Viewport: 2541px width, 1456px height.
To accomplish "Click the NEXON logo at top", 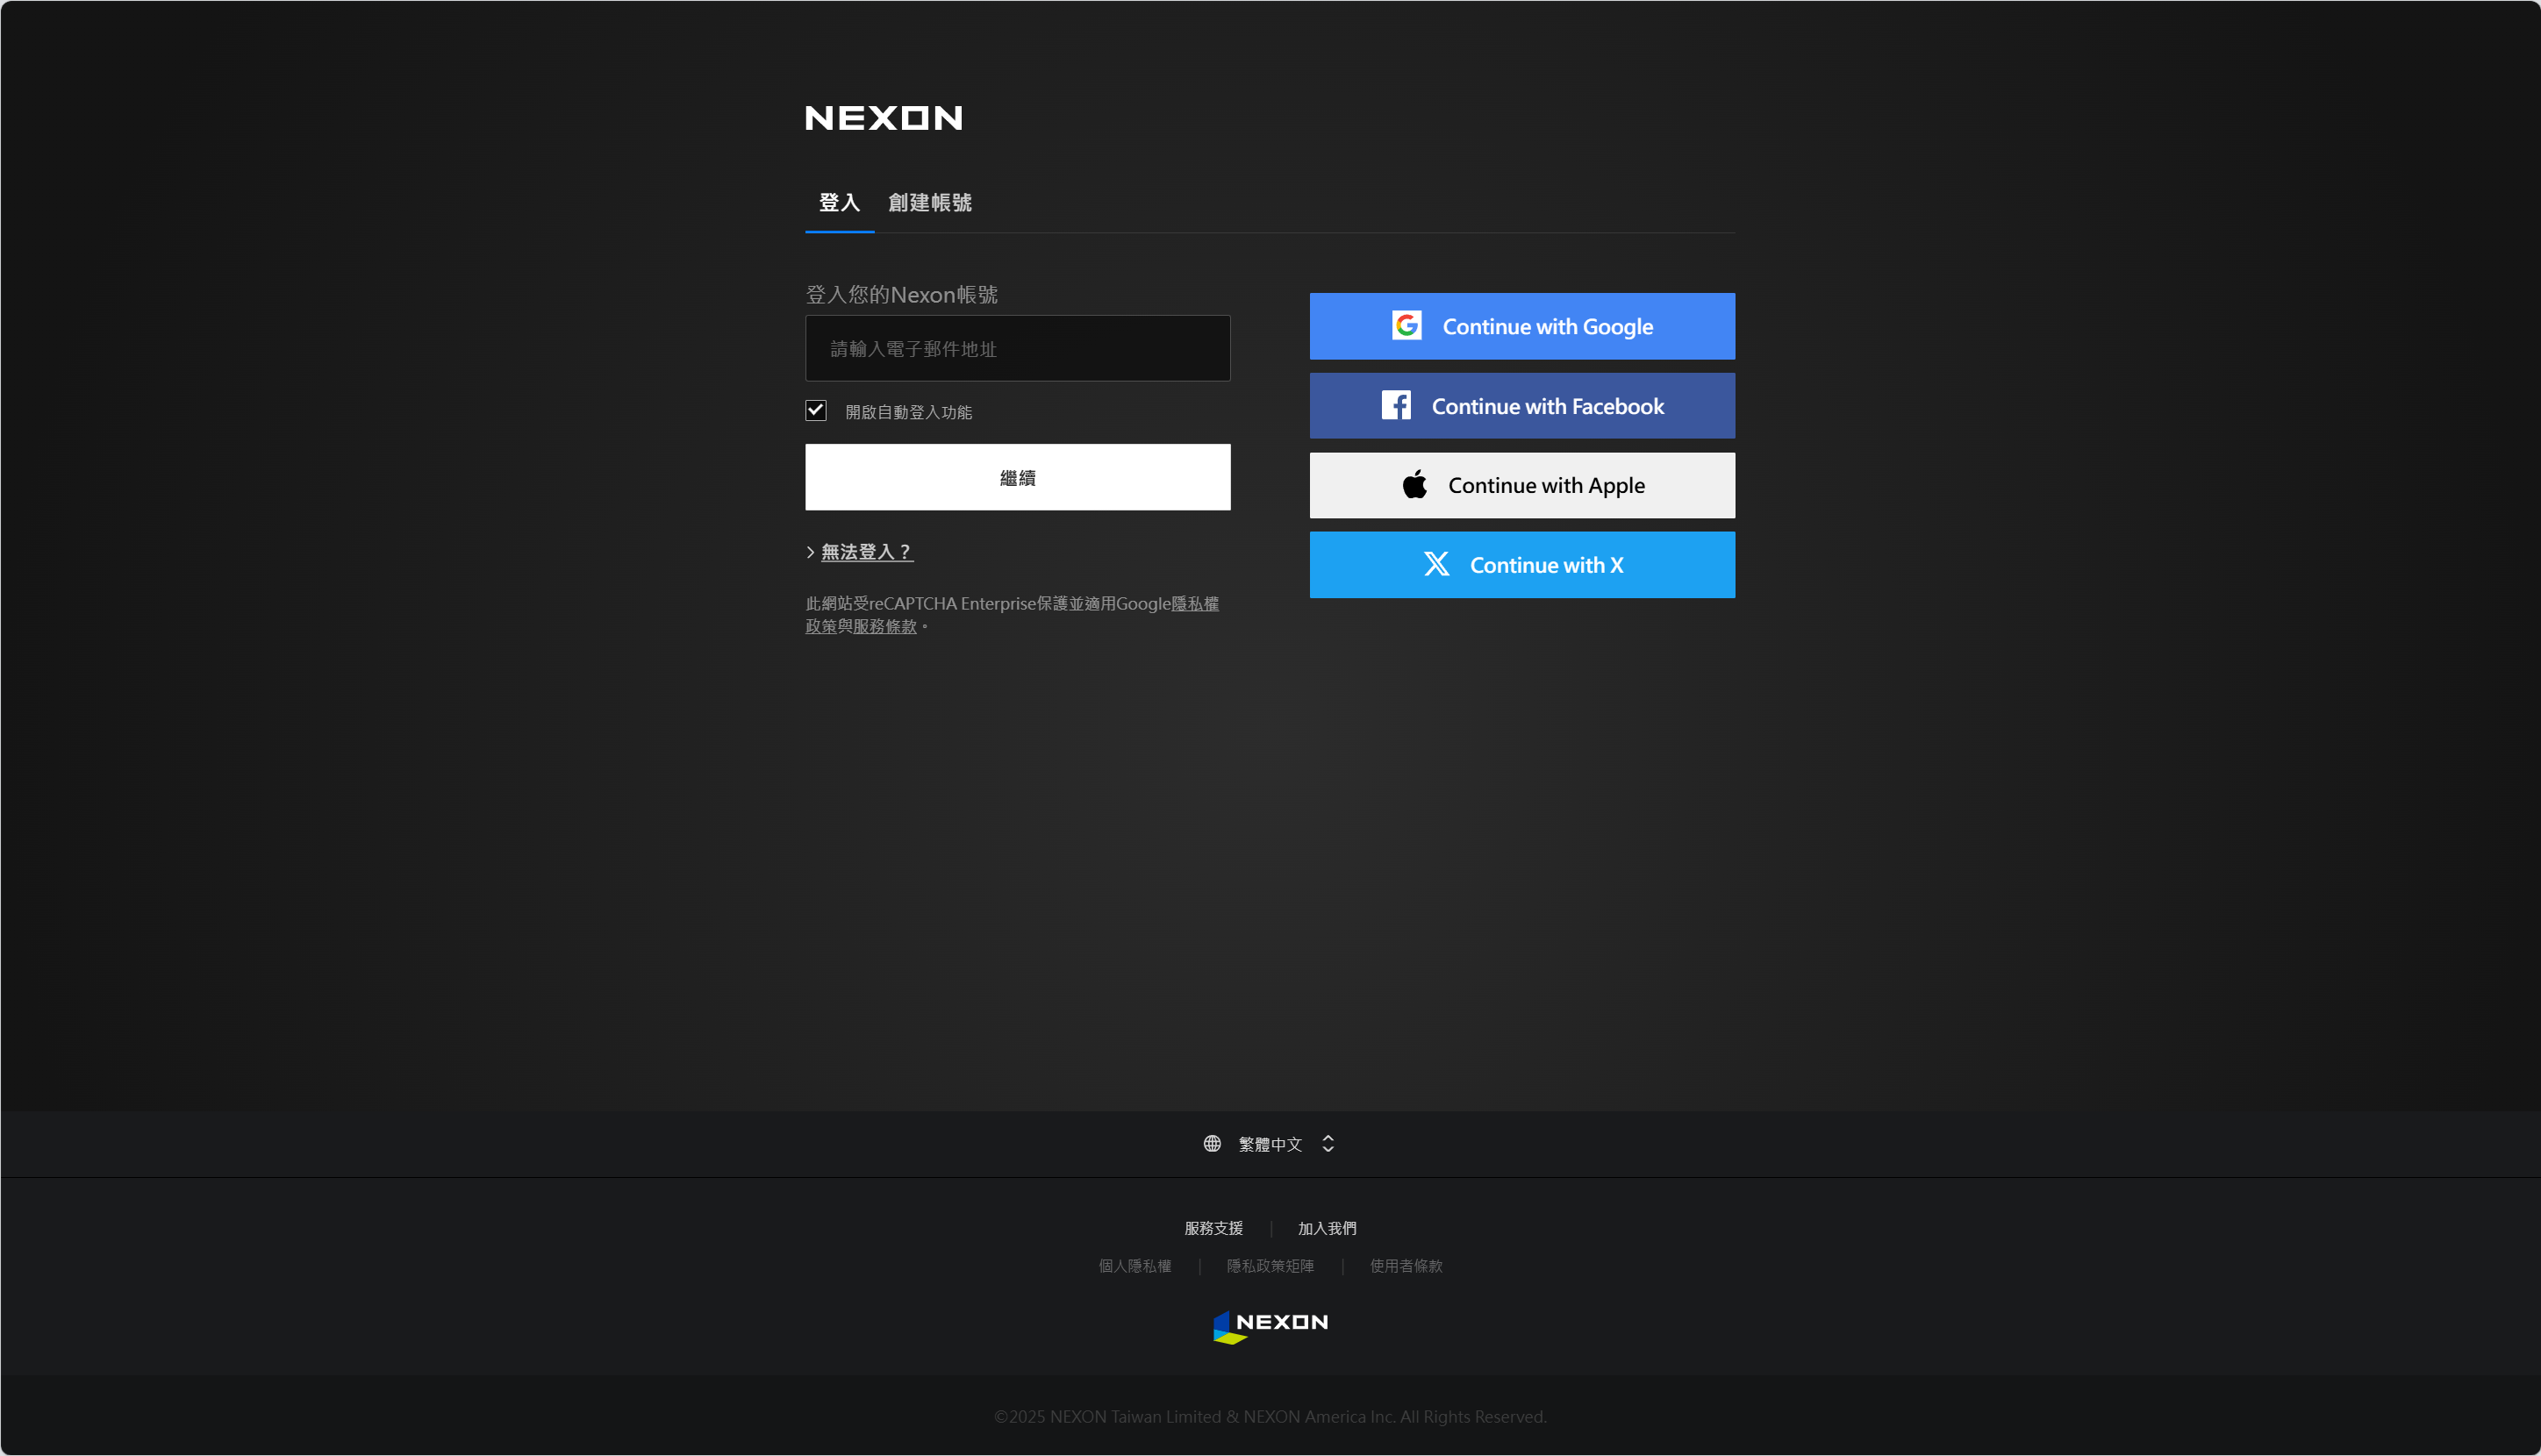I will pos(884,118).
